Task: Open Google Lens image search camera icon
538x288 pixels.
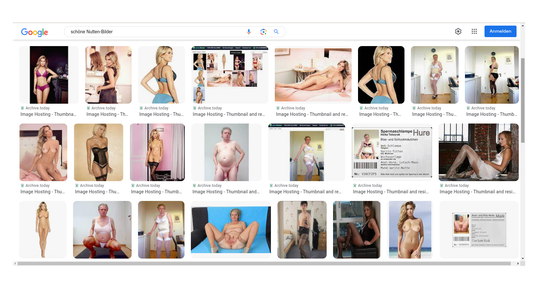Action: (x=263, y=32)
